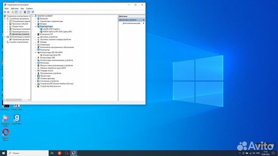Collapse the Запоминающие устройства node
The width and height of the screenshot is (278, 156).
(x=5, y=37)
